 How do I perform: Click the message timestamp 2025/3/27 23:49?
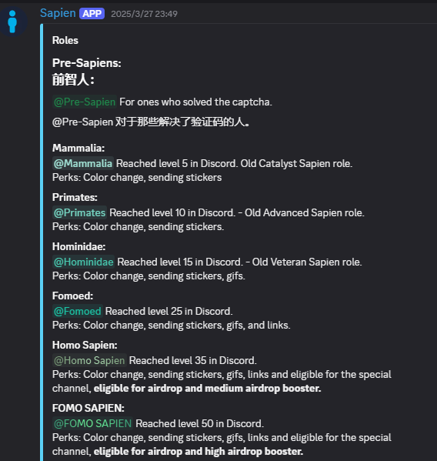click(145, 14)
